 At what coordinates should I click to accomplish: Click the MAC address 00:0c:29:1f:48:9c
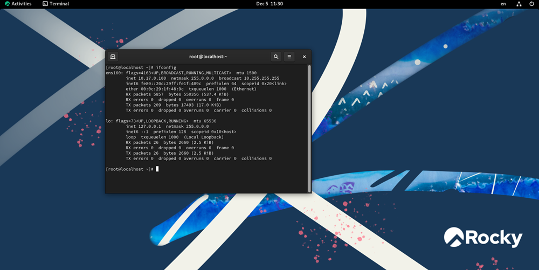tap(161, 89)
